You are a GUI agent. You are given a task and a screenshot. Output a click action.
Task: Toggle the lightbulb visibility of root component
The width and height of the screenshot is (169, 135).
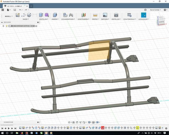(7, 26)
